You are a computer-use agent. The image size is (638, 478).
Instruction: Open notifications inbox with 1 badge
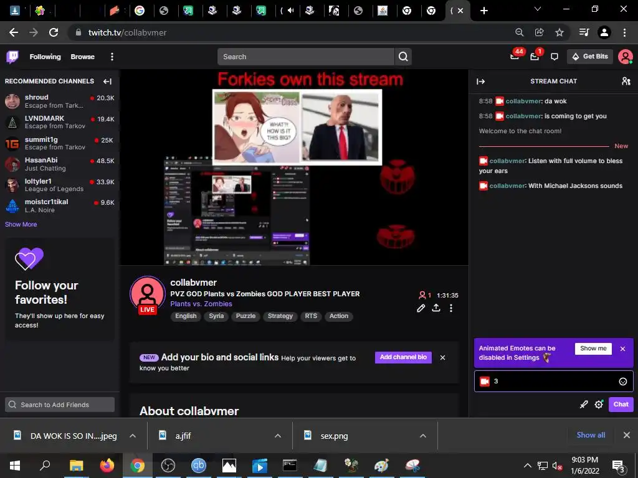(x=535, y=56)
